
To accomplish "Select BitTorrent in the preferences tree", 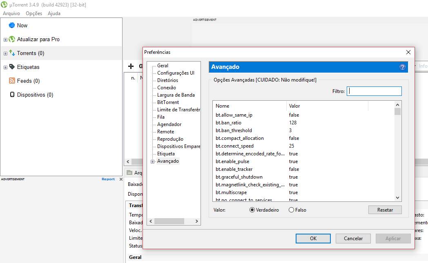I will (168, 102).
